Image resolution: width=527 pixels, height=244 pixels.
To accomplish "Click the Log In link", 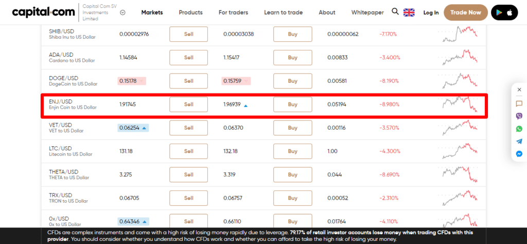I will tap(431, 12).
